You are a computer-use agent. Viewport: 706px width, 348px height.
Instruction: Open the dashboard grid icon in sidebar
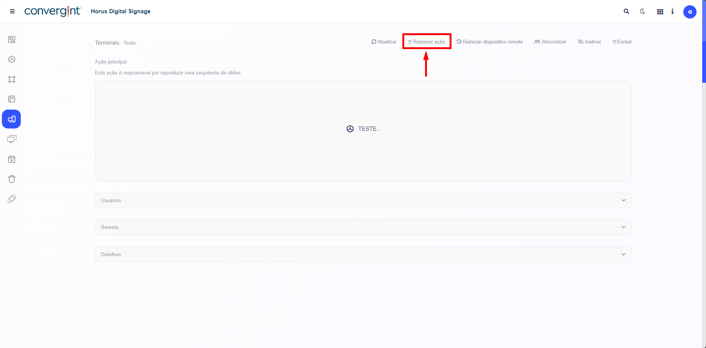[12, 39]
